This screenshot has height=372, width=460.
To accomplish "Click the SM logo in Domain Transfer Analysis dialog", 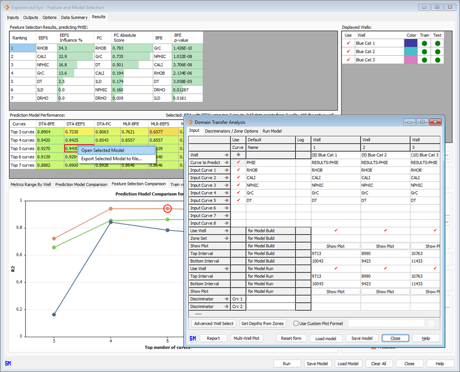I will [193, 338].
